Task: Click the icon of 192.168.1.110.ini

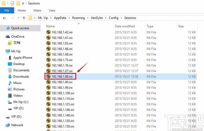Action: [48, 99]
